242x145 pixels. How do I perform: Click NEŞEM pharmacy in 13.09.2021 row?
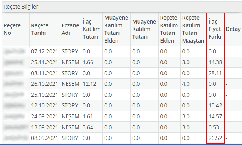click(x=70, y=127)
